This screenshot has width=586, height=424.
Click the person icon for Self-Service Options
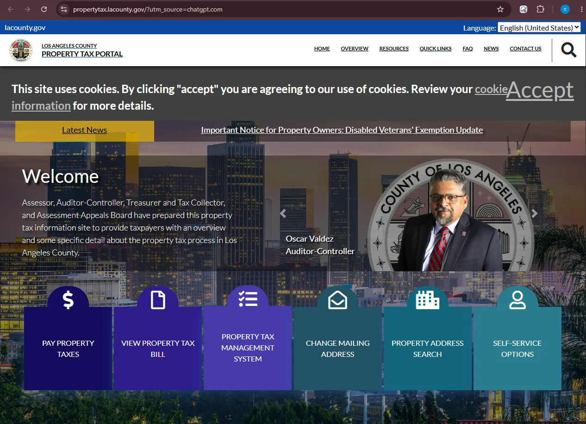point(517,300)
